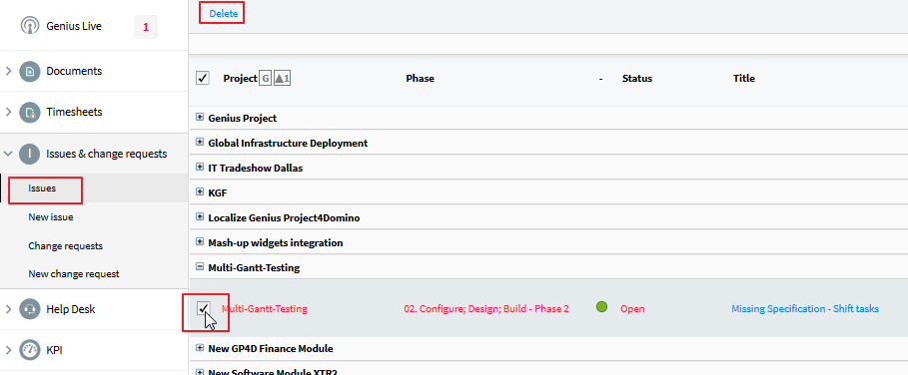Click the Documents sidebar icon
This screenshot has height=375, width=908.
[30, 71]
